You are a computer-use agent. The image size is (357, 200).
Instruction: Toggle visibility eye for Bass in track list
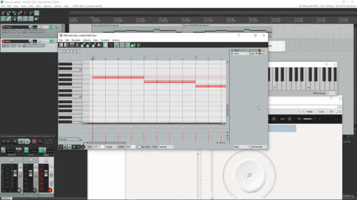pyautogui.click(x=256, y=54)
